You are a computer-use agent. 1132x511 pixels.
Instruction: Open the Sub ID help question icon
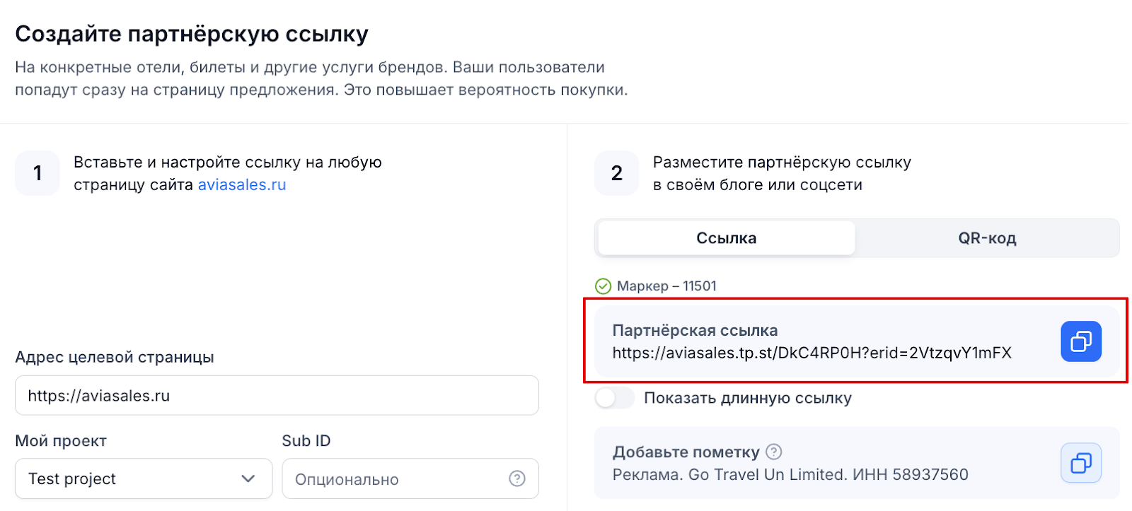517,478
